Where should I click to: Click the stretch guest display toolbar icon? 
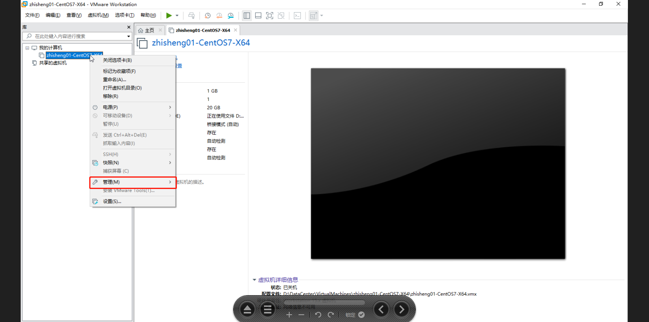314,15
